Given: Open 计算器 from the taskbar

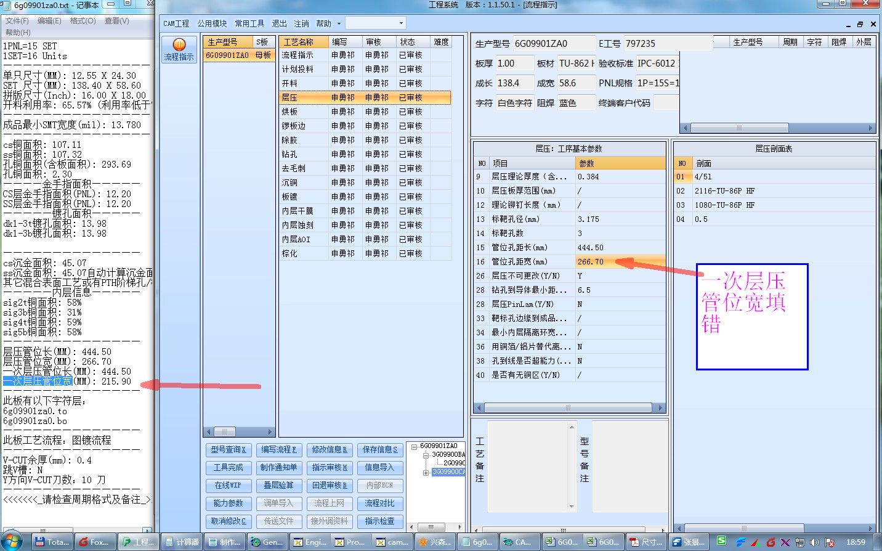Looking at the screenshot, I should point(182,542).
